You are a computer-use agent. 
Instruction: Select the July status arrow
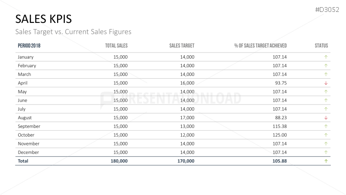point(326,109)
